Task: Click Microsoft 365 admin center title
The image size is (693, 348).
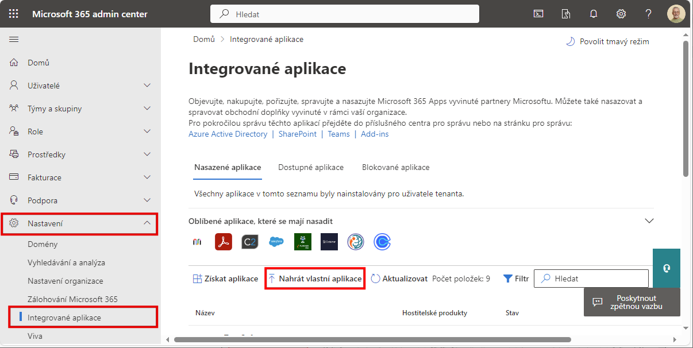Action: 90,14
